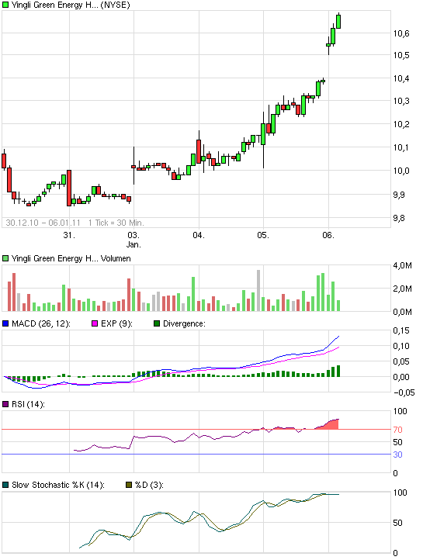This screenshot has height=560, width=423.
Task: Click the tall gray volume bar before 05.
Action: pyautogui.click(x=258, y=290)
